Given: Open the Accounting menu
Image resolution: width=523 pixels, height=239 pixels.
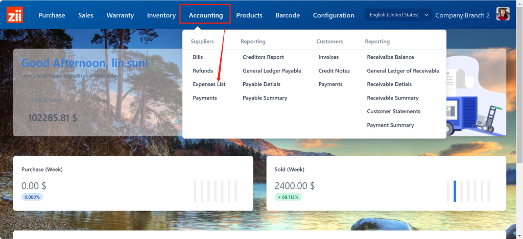Looking at the screenshot, I should tap(205, 15).
